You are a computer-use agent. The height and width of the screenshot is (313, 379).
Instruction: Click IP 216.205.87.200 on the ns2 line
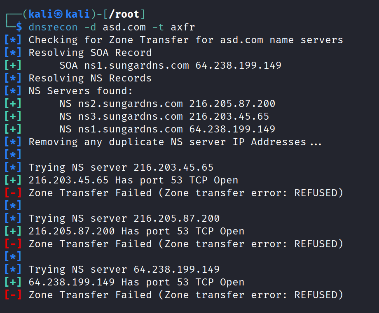point(232,104)
